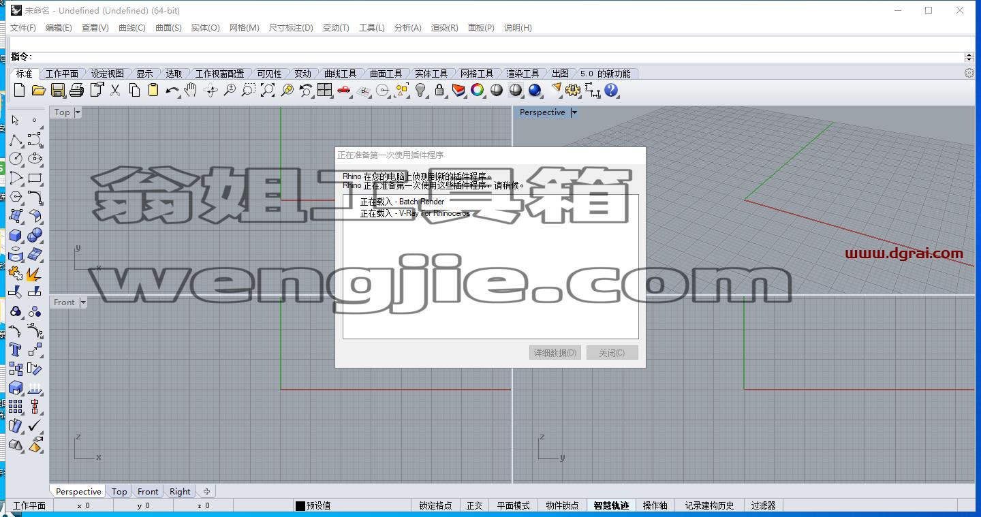Select the V-Ray For Rhinoceros loading row

pyautogui.click(x=415, y=213)
